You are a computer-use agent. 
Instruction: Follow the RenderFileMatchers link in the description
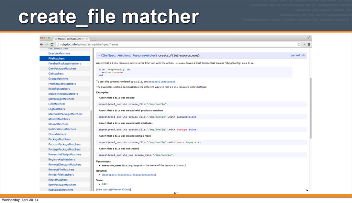coord(162,82)
